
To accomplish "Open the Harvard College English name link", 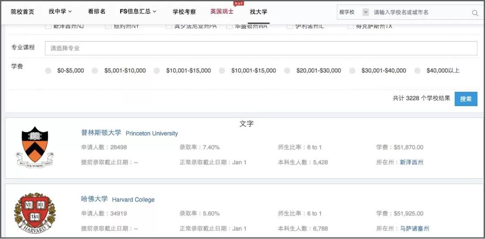I will [x=133, y=200].
